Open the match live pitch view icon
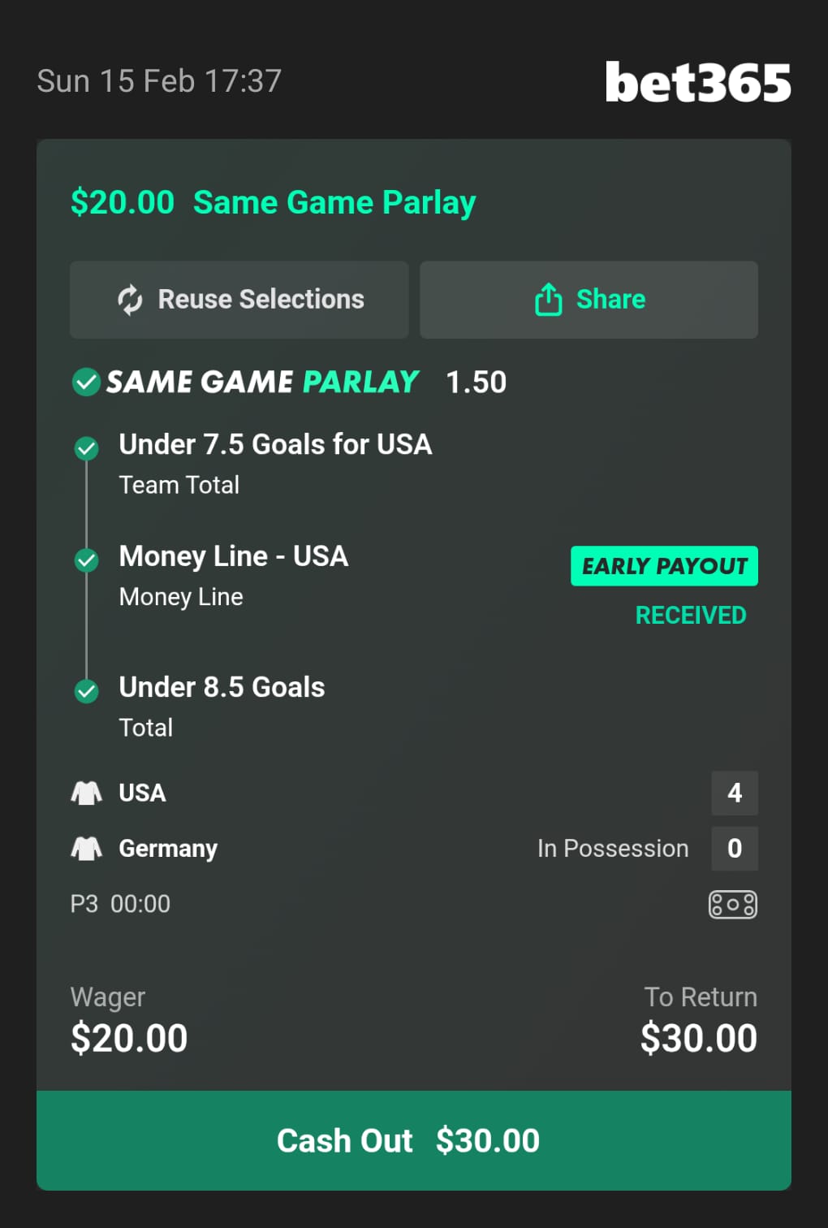Image resolution: width=828 pixels, height=1228 pixels. 732,904
